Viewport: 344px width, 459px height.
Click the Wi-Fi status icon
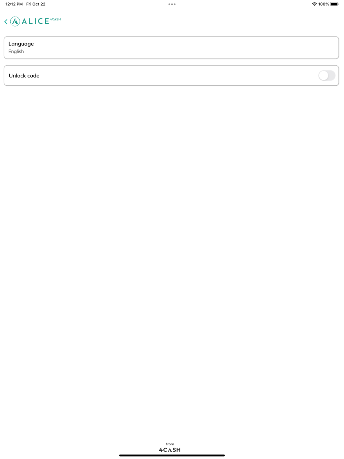[314, 4]
